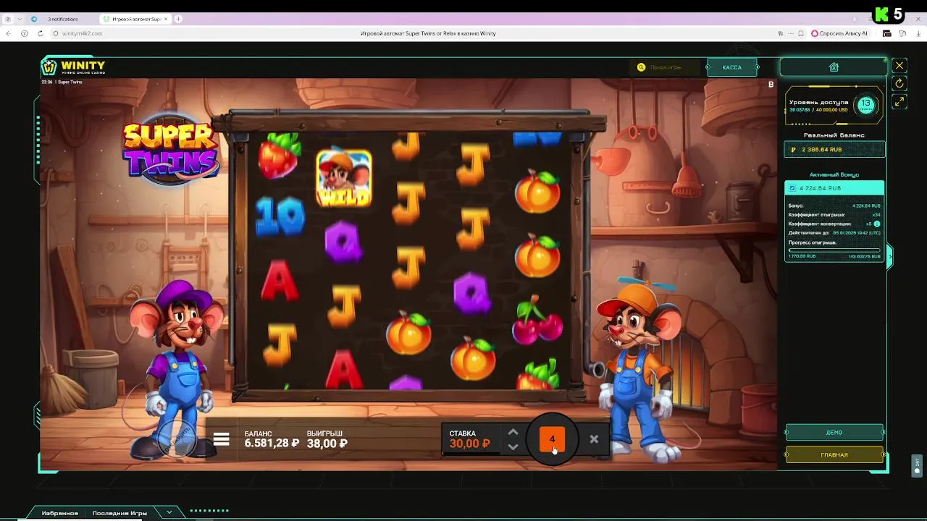This screenshot has height=521, width=927.
Task: Click the БАЛАНС 6.581,28 ₽ value
Action: point(272,444)
